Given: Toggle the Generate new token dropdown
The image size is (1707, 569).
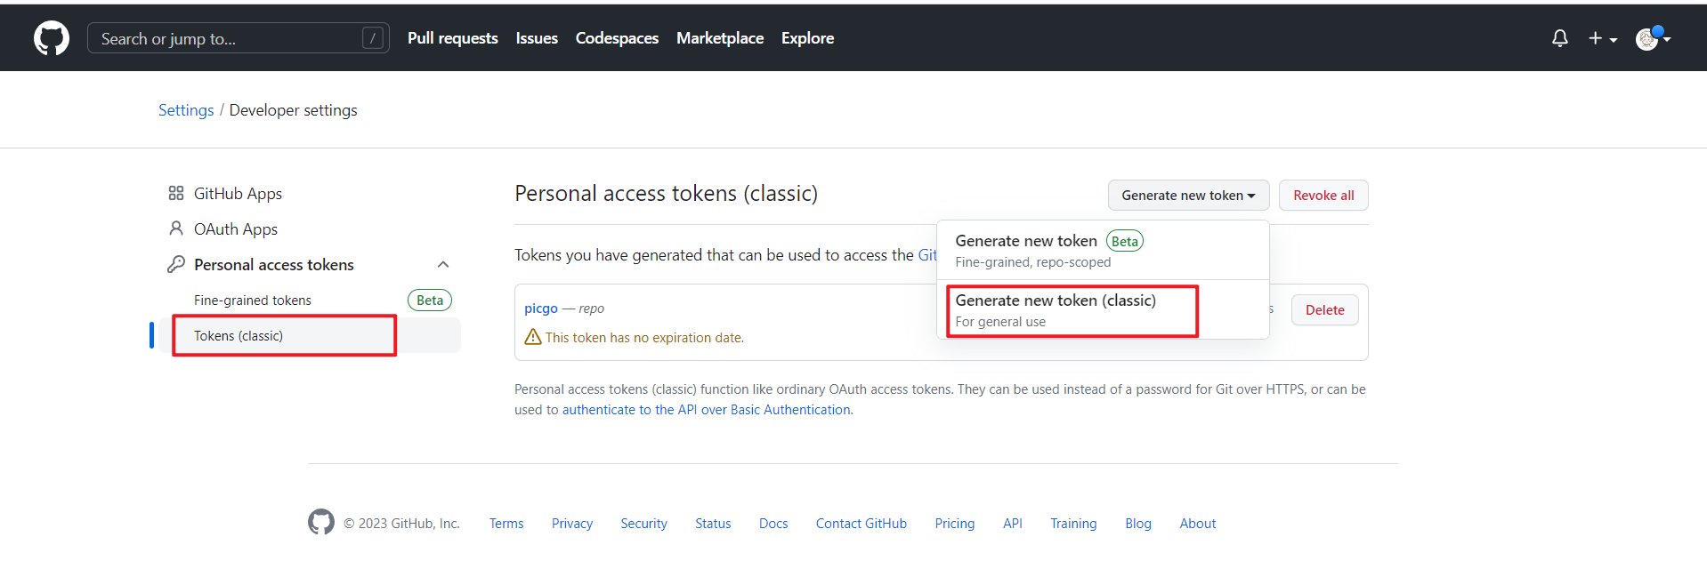Looking at the screenshot, I should click(1188, 196).
